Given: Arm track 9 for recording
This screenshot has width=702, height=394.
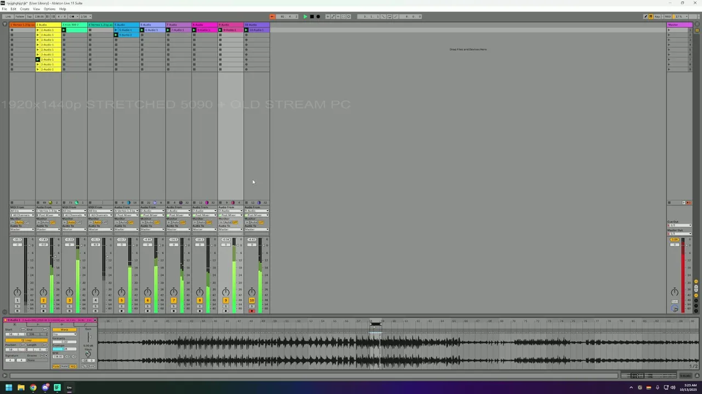Looking at the screenshot, I should [x=225, y=311].
